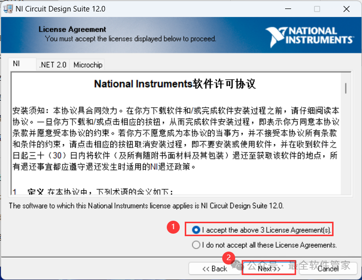Switch to the NI license tab
362x280 pixels.
16,64
